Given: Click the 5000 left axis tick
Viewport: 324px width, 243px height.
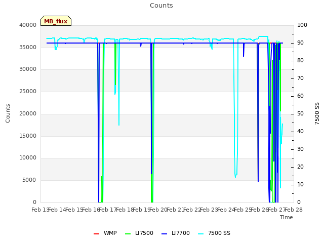Looking at the screenshot, I should [29, 180].
